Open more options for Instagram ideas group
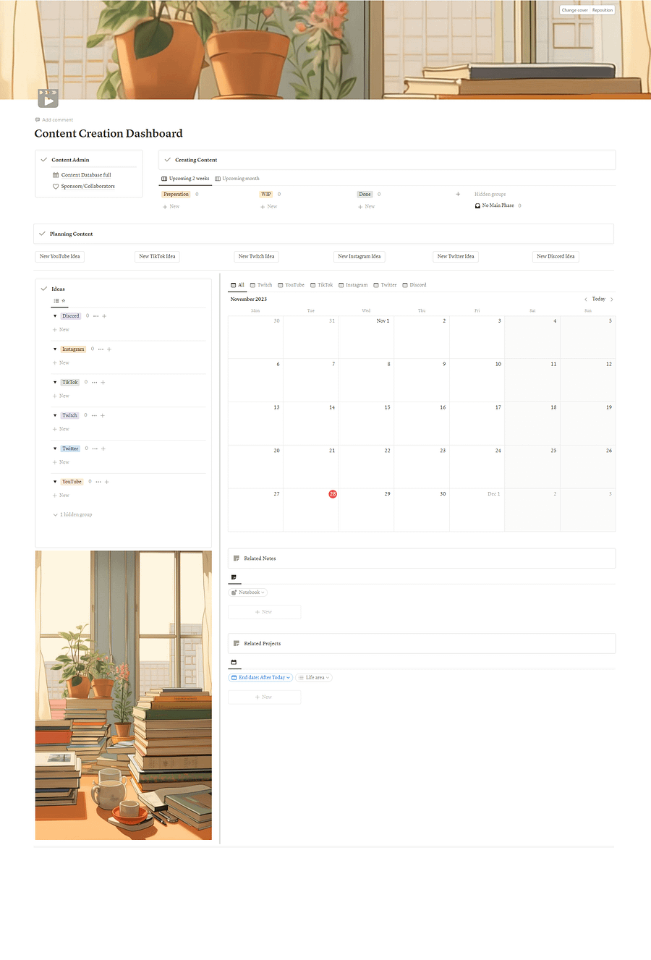Image resolution: width=651 pixels, height=960 pixels. point(101,349)
